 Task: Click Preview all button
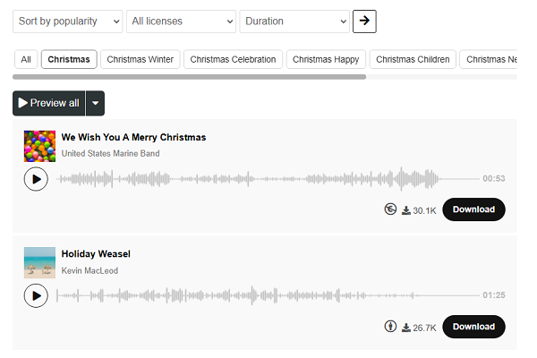point(49,103)
